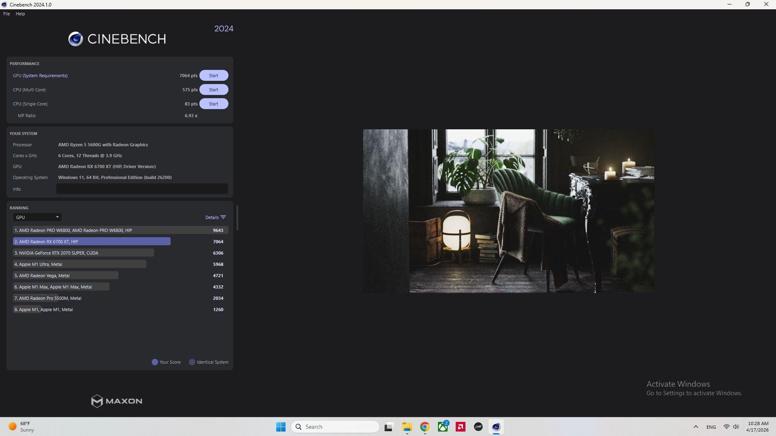Select the AMD Radeon Pro 5500M row
This screenshot has height=436, width=776.
[121, 298]
